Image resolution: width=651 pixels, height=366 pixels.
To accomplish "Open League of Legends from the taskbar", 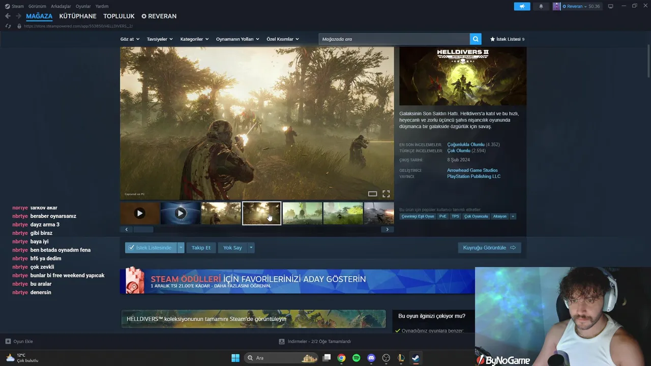I will point(401,358).
